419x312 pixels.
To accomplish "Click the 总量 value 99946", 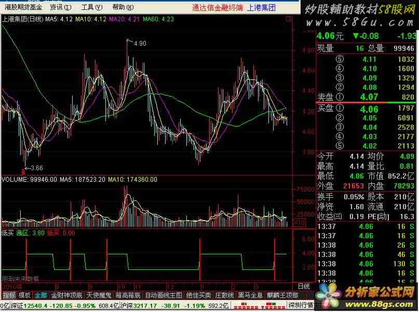I will 404,48.
